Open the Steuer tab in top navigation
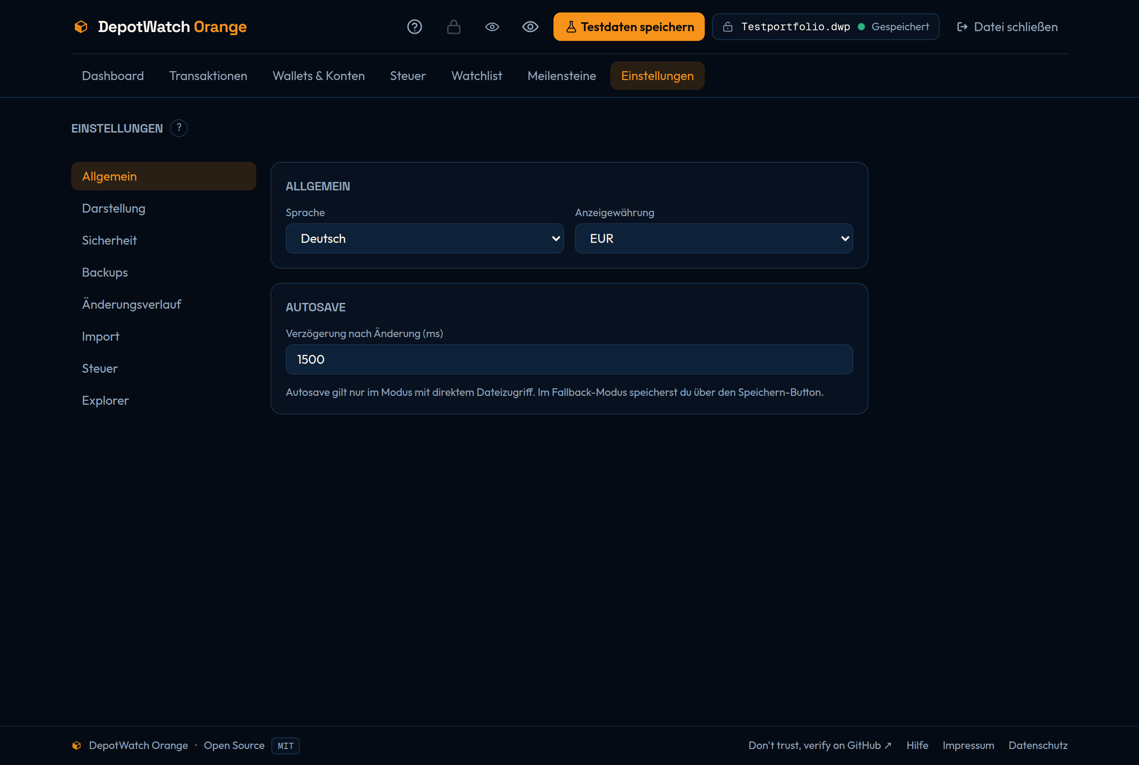The height and width of the screenshot is (765, 1139). pos(408,76)
